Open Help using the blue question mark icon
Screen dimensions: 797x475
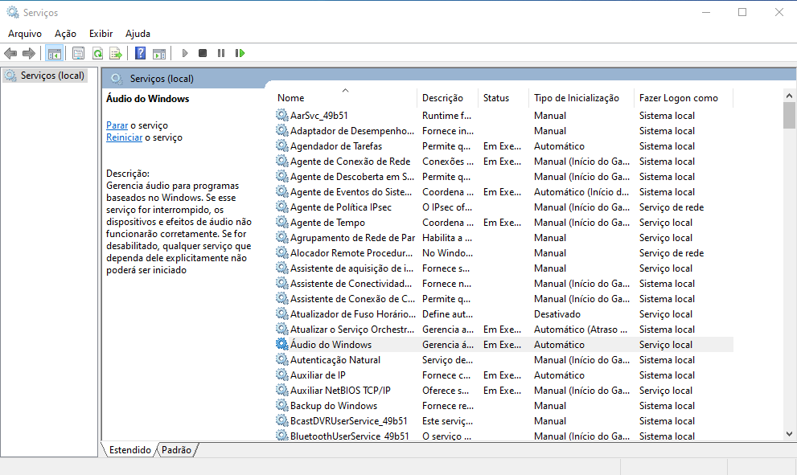click(x=140, y=53)
